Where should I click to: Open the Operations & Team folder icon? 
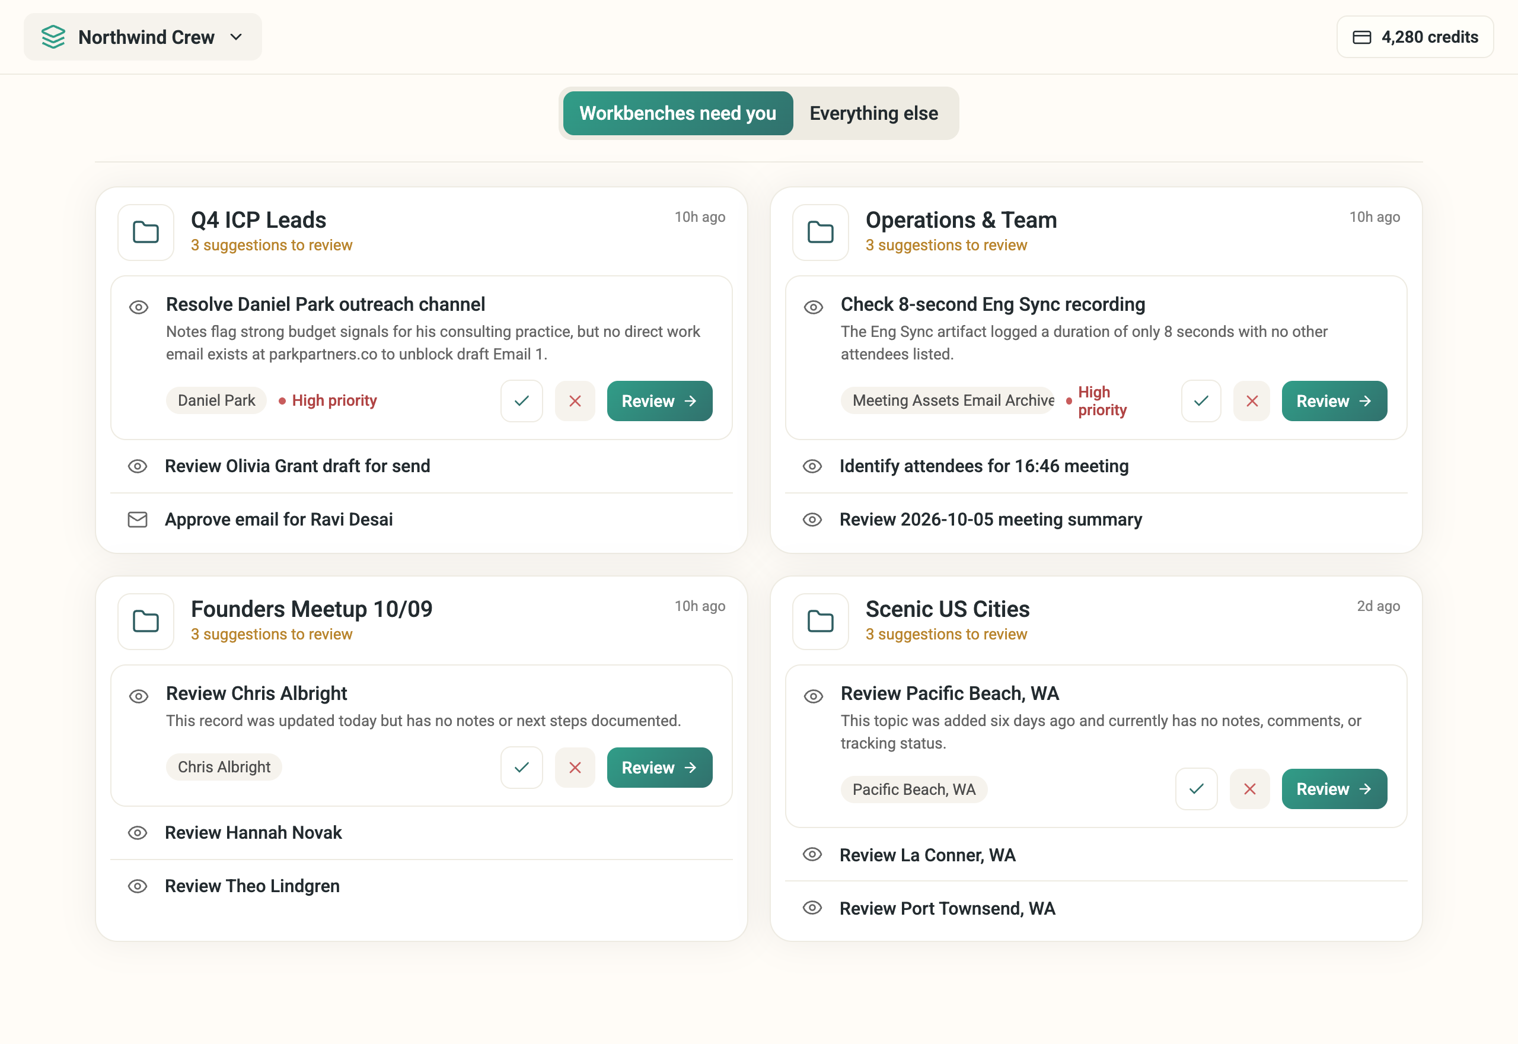pyautogui.click(x=821, y=232)
